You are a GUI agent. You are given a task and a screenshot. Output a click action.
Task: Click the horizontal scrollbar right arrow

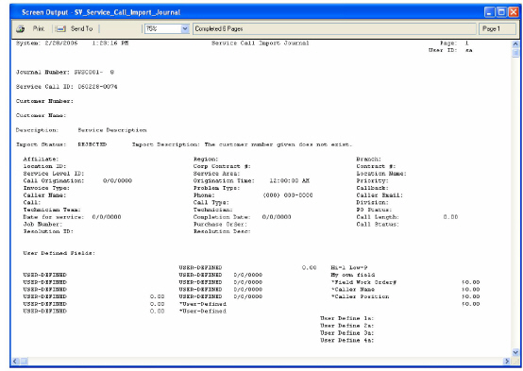pos(507,361)
